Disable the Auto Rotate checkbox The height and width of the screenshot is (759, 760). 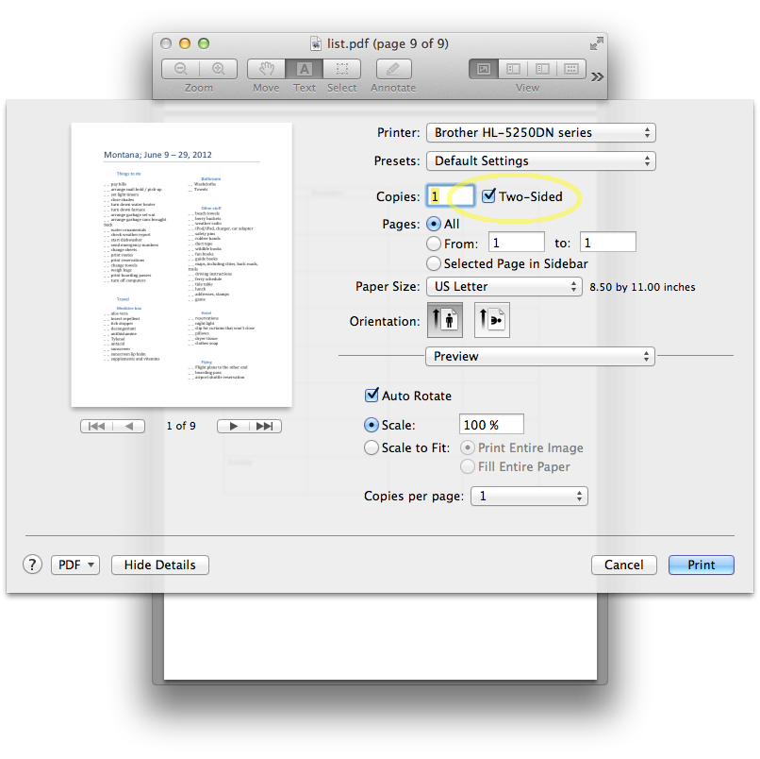[372, 396]
